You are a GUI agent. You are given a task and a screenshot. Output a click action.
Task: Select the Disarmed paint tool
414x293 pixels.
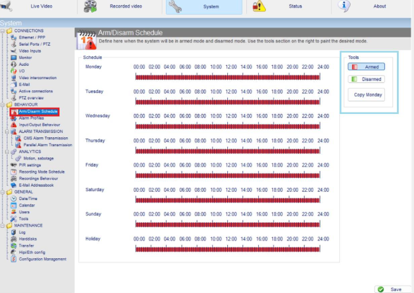(367, 79)
